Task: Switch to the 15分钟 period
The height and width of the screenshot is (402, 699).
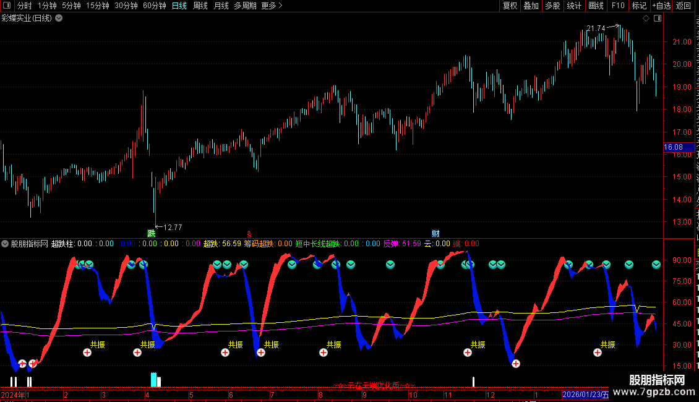Action: [x=98, y=6]
